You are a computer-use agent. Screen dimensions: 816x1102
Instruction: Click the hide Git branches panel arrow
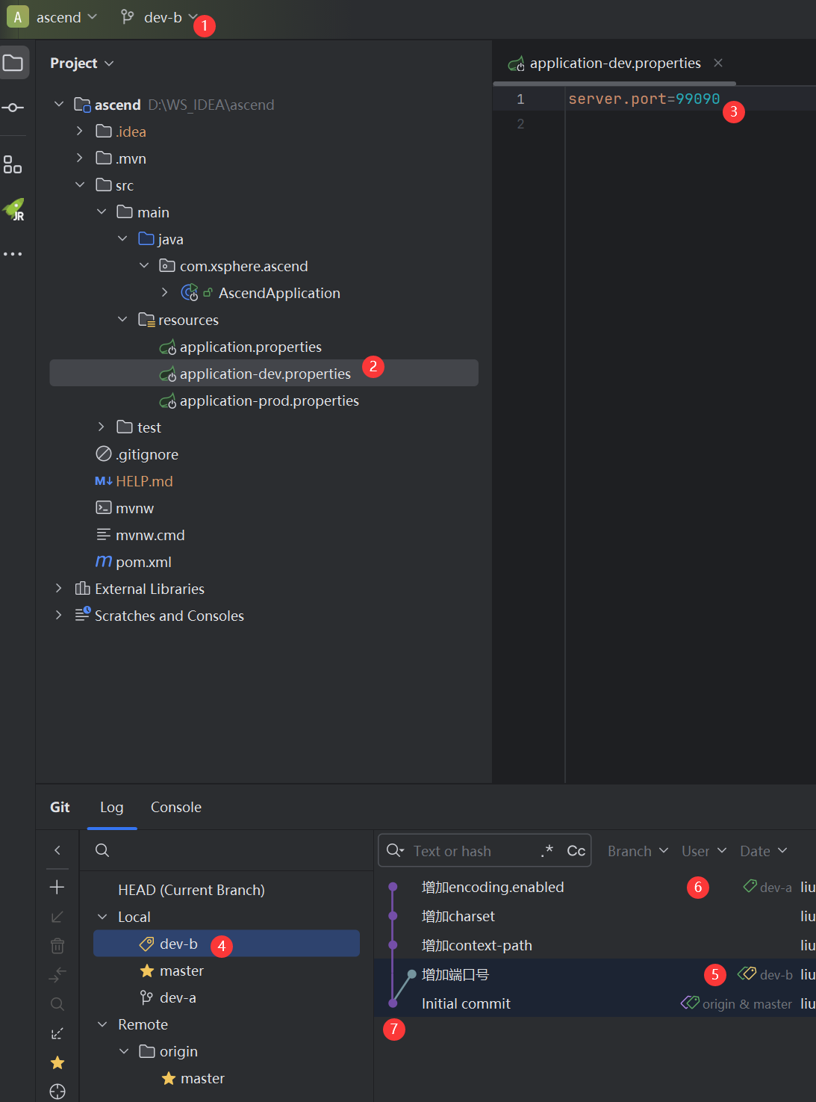(57, 850)
